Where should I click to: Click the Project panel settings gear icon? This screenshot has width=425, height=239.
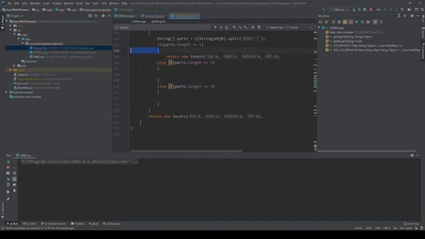pyautogui.click(x=103, y=16)
